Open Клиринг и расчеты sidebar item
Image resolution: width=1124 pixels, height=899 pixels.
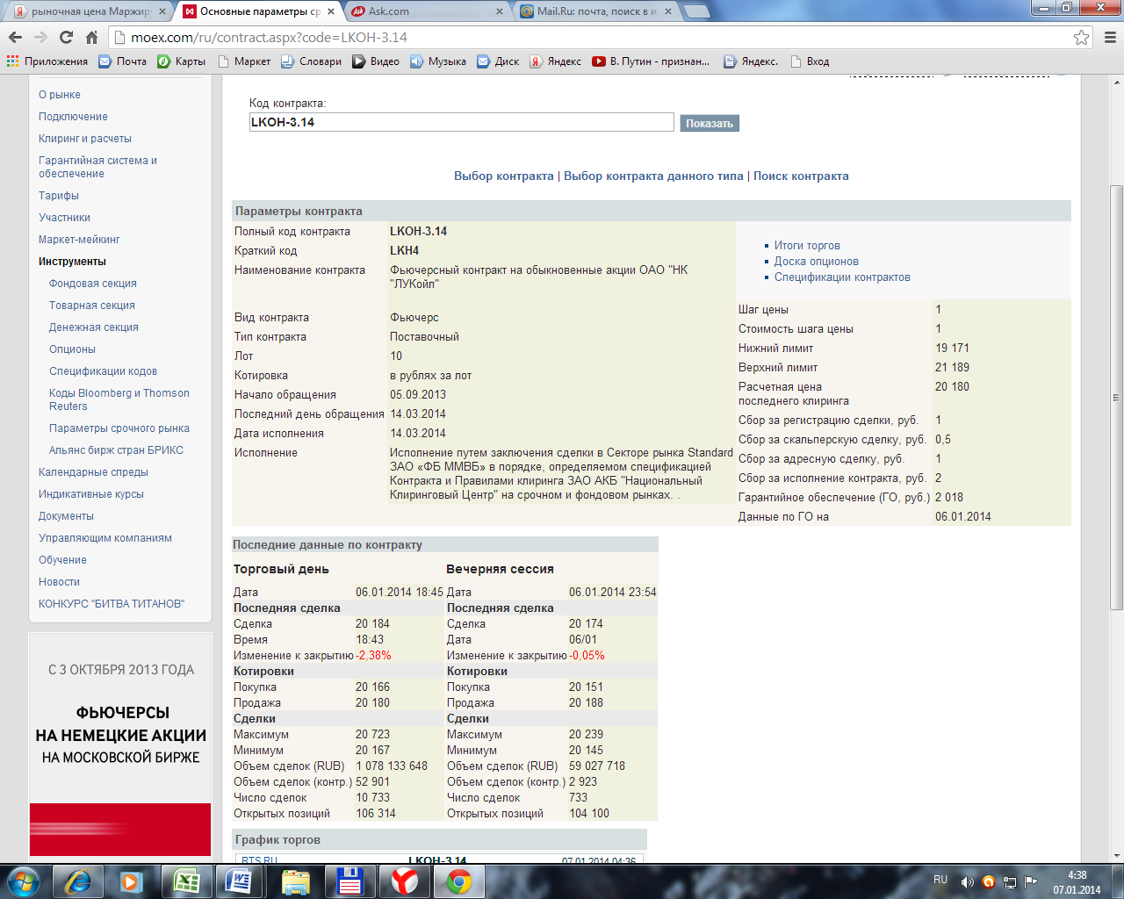85,139
